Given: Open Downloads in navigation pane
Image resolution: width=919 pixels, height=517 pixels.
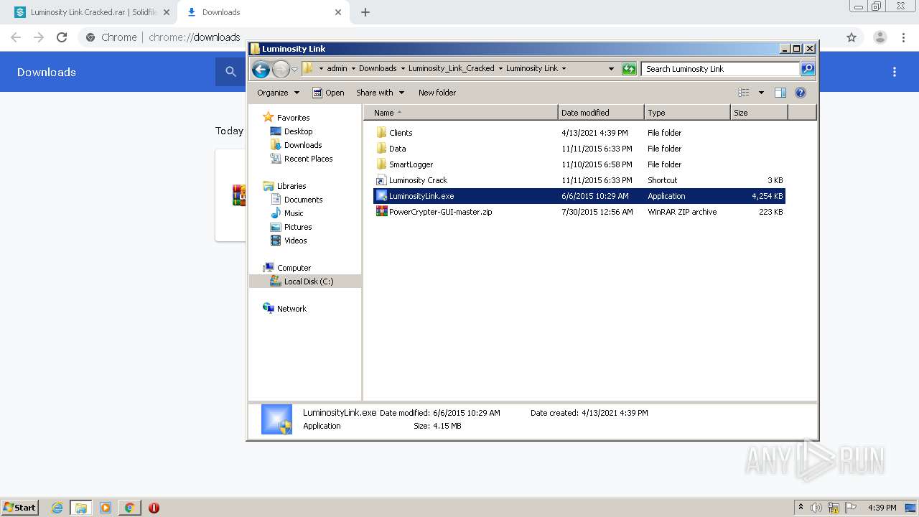Looking at the screenshot, I should point(303,145).
